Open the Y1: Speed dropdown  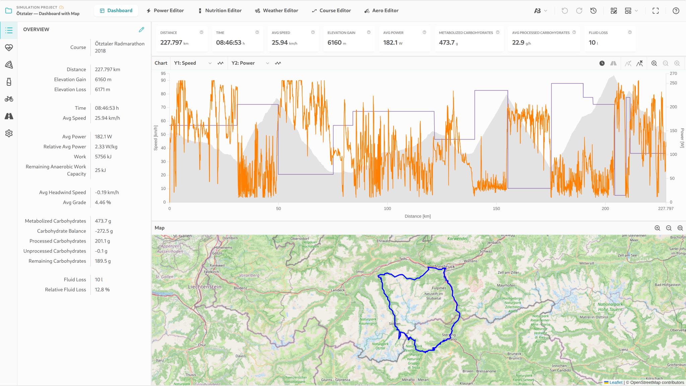[x=193, y=63]
